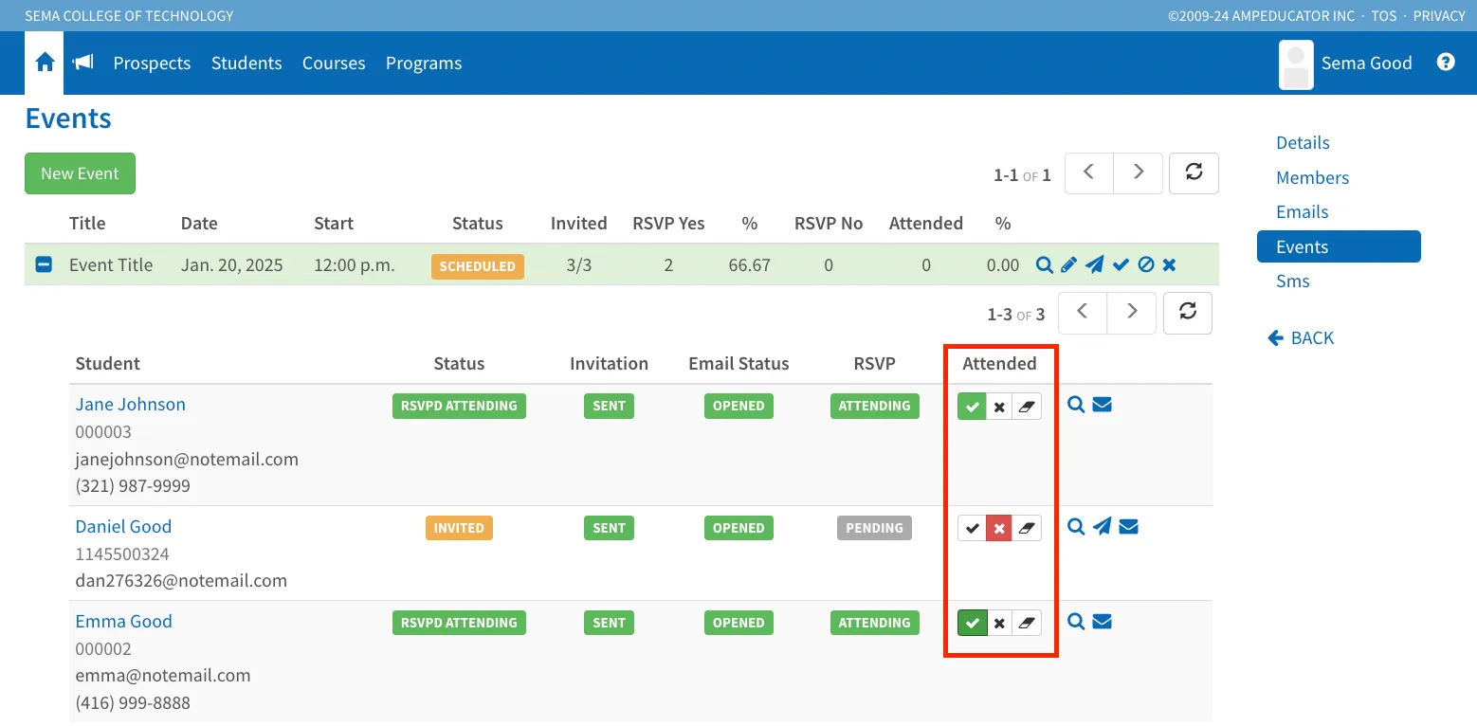Image resolution: width=1477 pixels, height=726 pixels.
Task: Mark Jane Johnson as not attended
Action: point(999,407)
